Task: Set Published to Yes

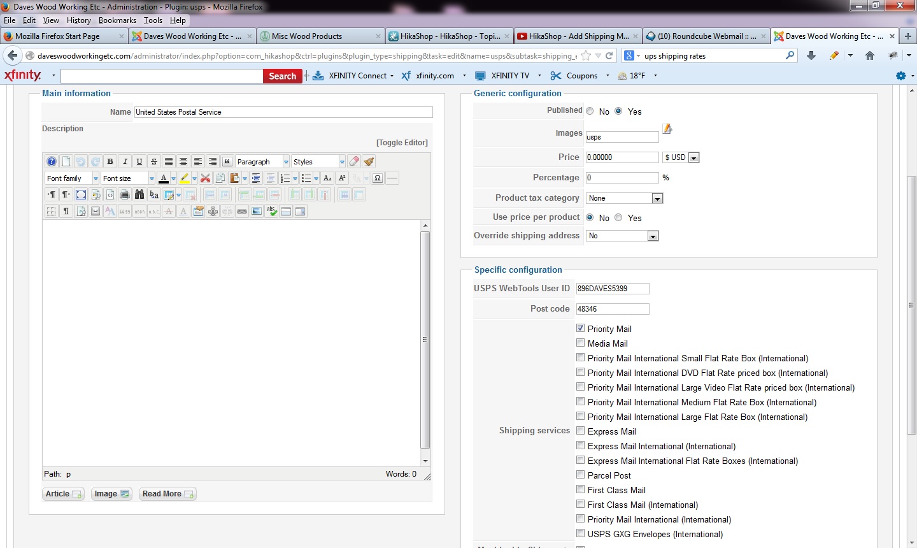Action: [618, 111]
